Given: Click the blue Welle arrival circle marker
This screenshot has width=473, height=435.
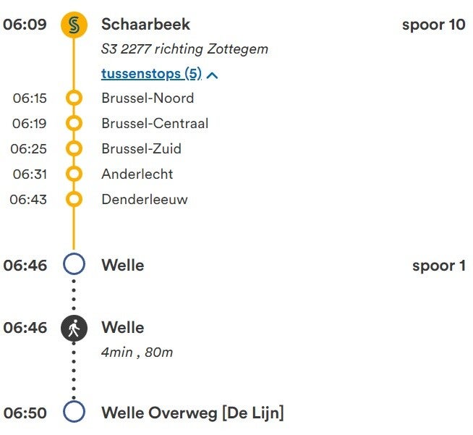Looking at the screenshot, I should (74, 265).
